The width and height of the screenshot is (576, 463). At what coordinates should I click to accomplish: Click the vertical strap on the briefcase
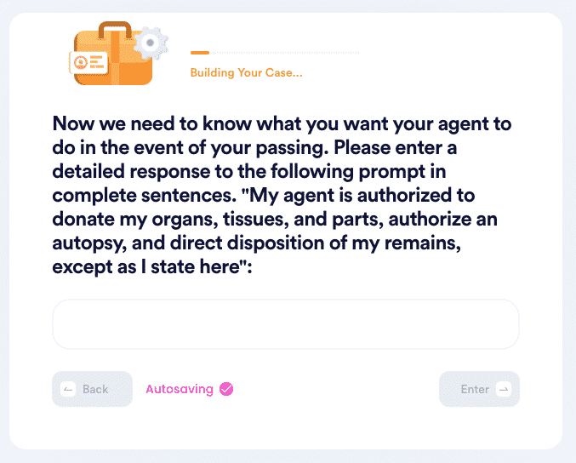tap(115, 58)
